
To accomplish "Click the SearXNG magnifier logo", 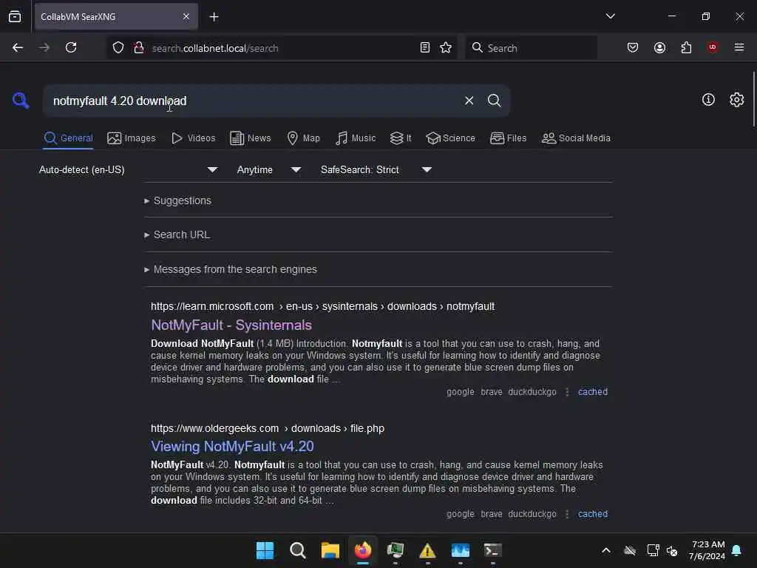I will pyautogui.click(x=21, y=101).
